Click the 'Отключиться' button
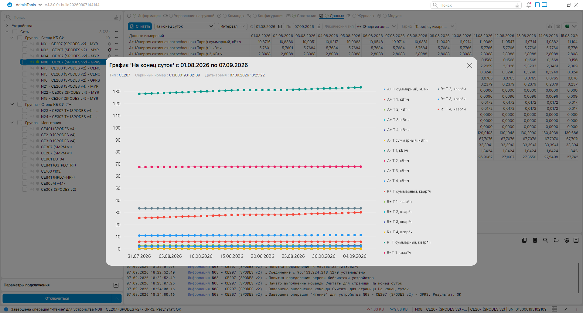Viewport: 583px width, 313px height. (x=57, y=298)
